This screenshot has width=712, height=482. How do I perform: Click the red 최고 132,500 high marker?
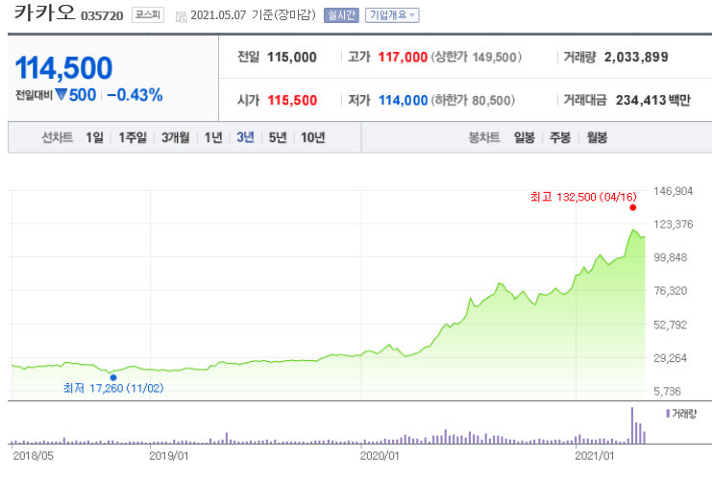[x=632, y=207]
